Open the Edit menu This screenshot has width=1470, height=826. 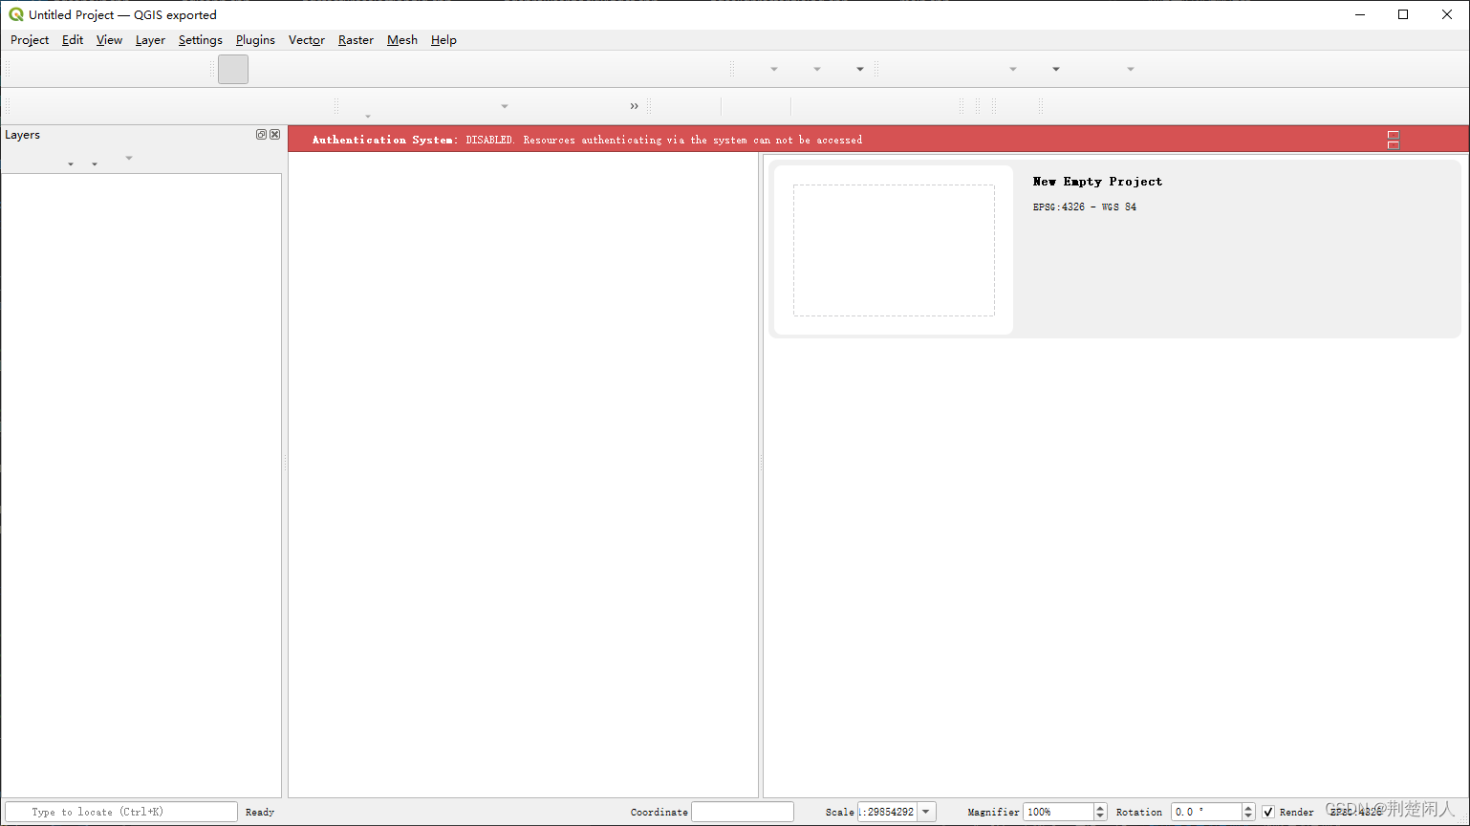click(73, 40)
